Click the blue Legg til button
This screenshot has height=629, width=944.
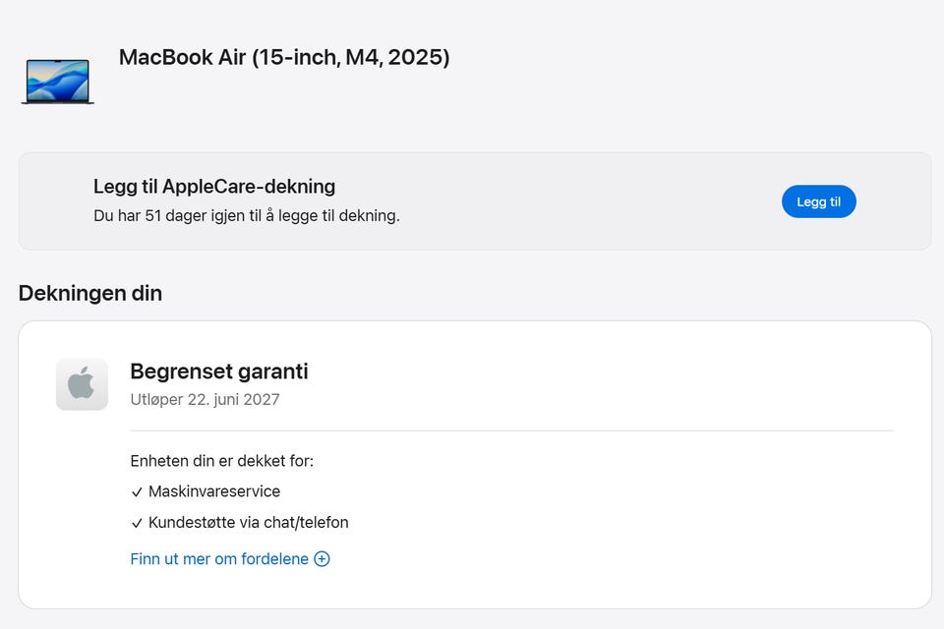coord(819,201)
